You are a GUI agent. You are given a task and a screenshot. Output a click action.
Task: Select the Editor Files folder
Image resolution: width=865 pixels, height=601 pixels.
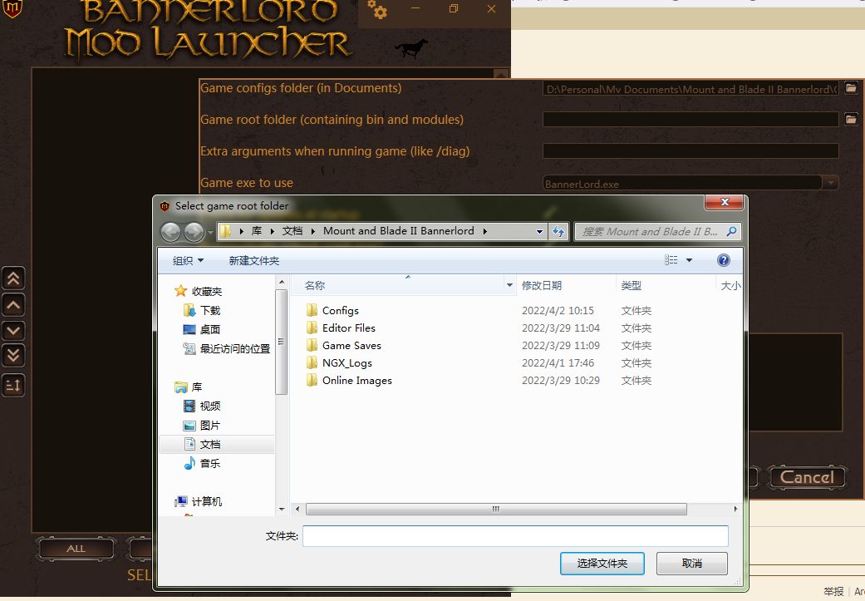click(349, 328)
